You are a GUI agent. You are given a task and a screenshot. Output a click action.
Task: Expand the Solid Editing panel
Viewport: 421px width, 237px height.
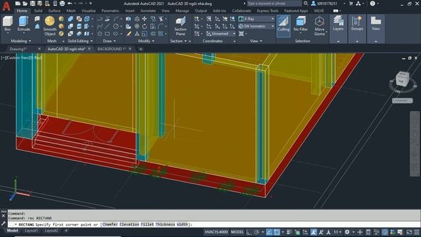pyautogui.click(x=80, y=41)
